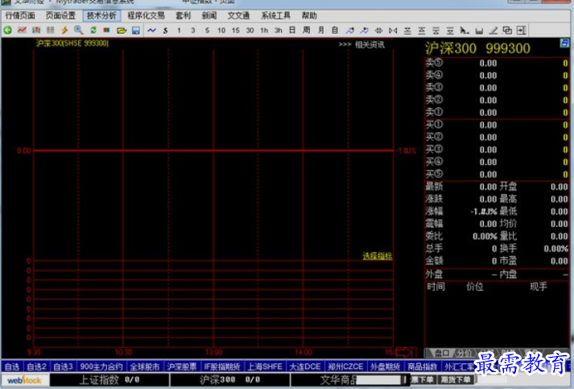Image resolution: width=574 pixels, height=389 pixels.
Task: Click the yellow 选择指标 link
Action: [x=377, y=256]
